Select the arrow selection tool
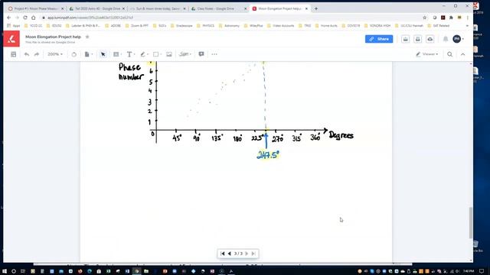 pos(103,54)
